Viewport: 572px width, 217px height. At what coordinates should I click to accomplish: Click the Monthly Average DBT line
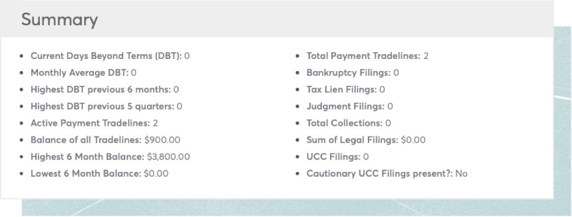pos(84,73)
